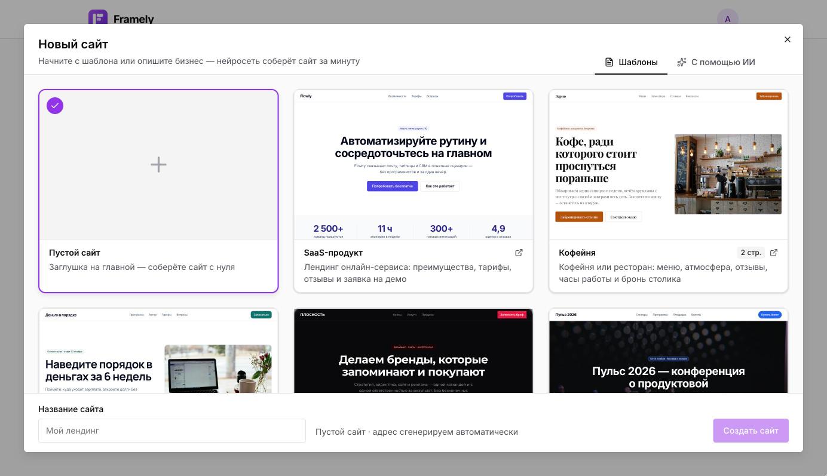This screenshot has height=476, width=827.
Task: Click the Кофейня card title
Action: point(577,253)
